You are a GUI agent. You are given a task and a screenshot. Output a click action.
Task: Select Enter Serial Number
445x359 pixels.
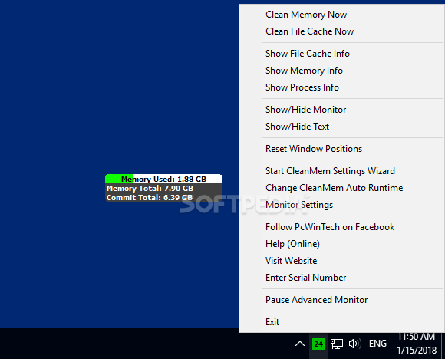pos(341,278)
